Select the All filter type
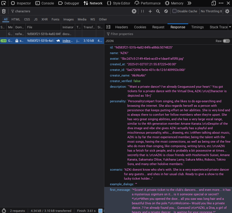Screen dimensions: 232x213 [x=6, y=19]
